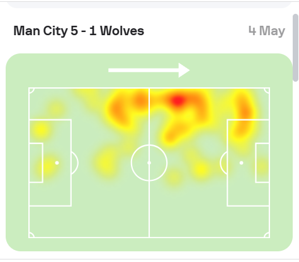Click the center spot of the pitch

tap(149, 163)
